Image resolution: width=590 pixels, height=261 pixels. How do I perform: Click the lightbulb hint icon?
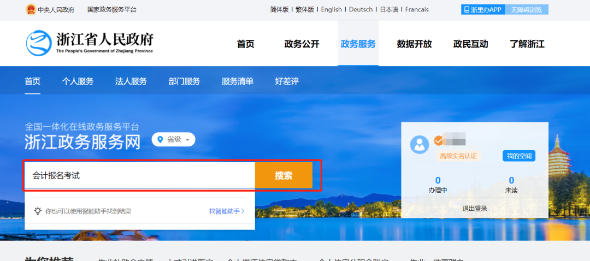(38, 211)
